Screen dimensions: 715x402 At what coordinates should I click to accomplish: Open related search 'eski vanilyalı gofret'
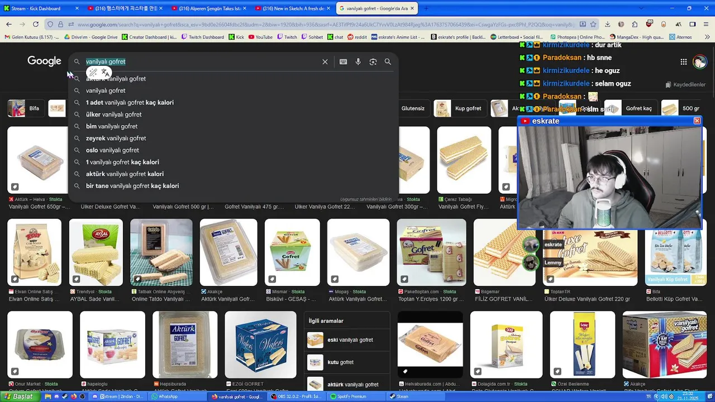347,340
